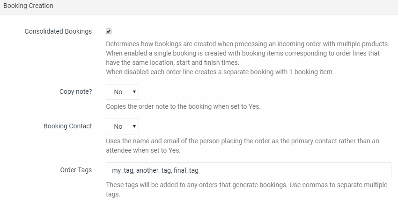Click the Consolidated Bookings label

point(58,31)
